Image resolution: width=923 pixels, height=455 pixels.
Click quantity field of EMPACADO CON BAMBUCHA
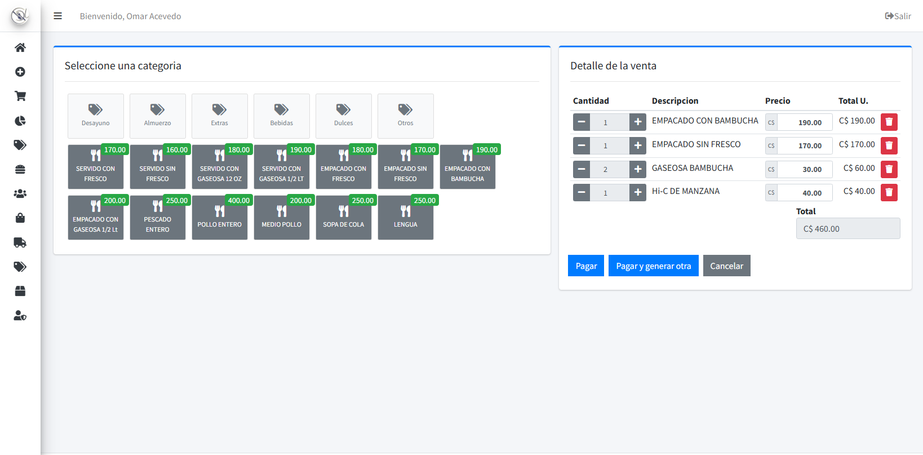(x=610, y=122)
